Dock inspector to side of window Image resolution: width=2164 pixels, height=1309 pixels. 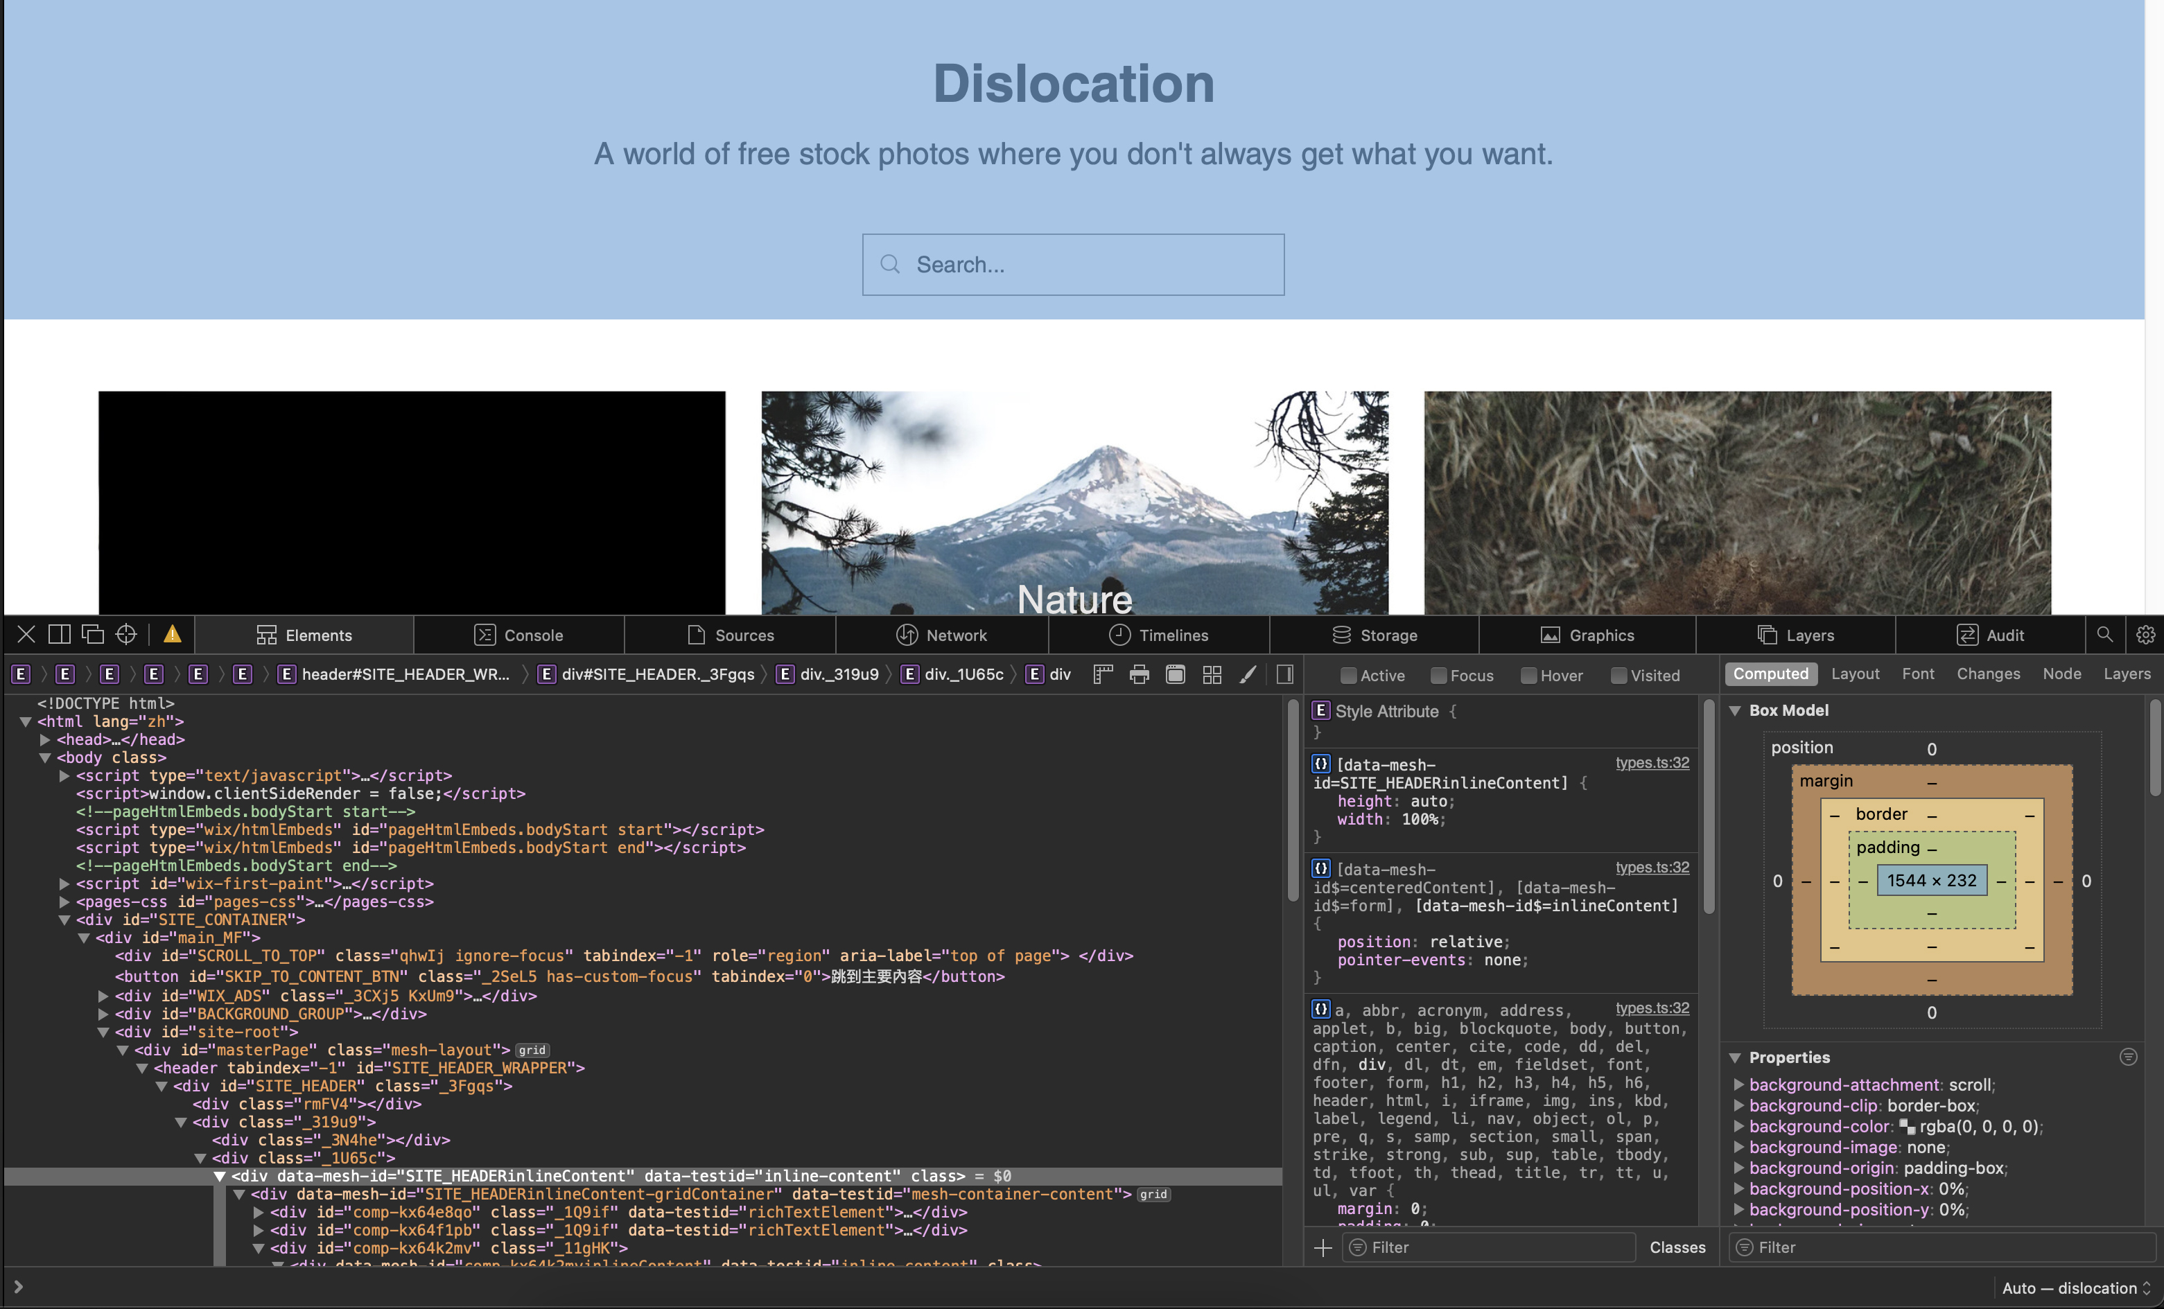[x=60, y=635]
